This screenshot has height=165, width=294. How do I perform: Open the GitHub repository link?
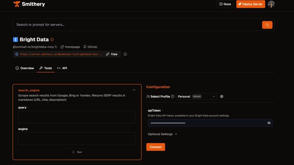pyautogui.click(x=90, y=47)
